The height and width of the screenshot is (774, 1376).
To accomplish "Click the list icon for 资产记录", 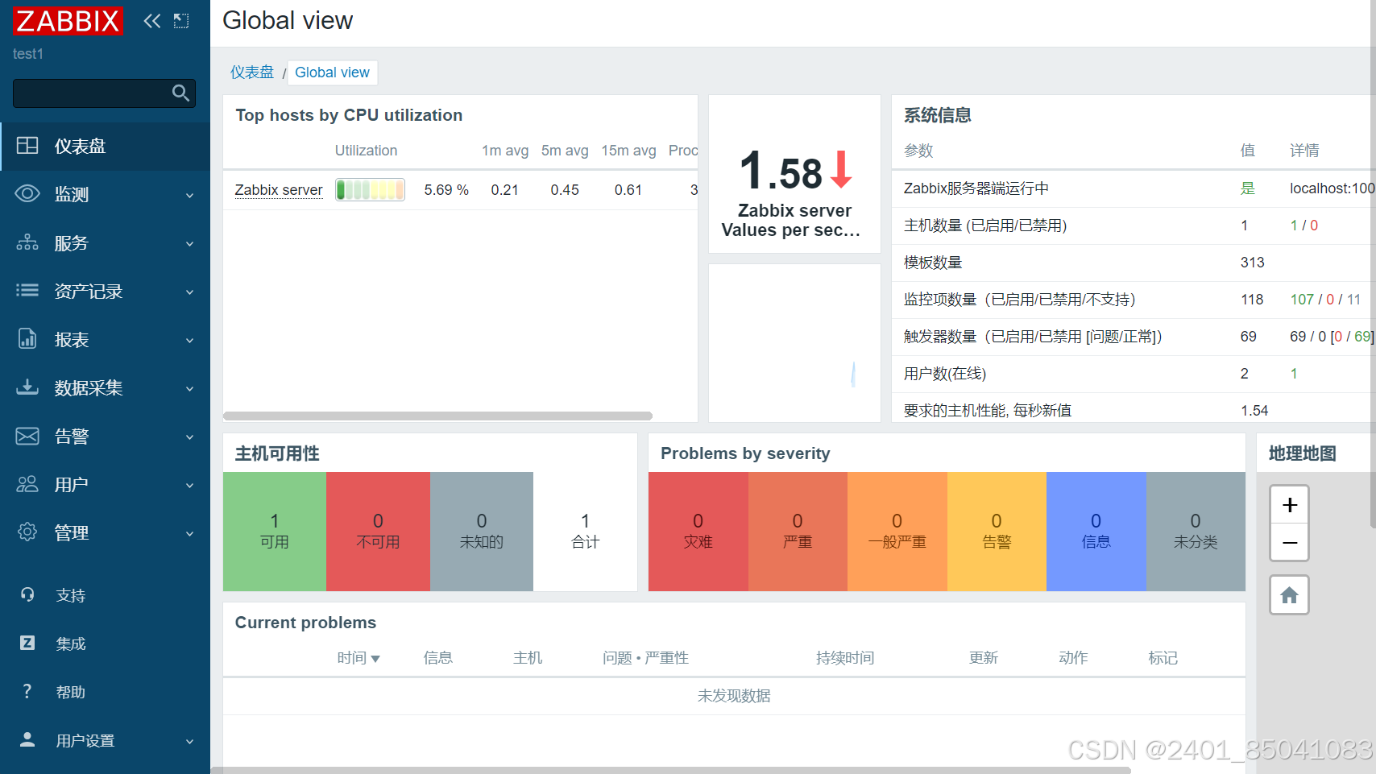I will click(x=27, y=290).
